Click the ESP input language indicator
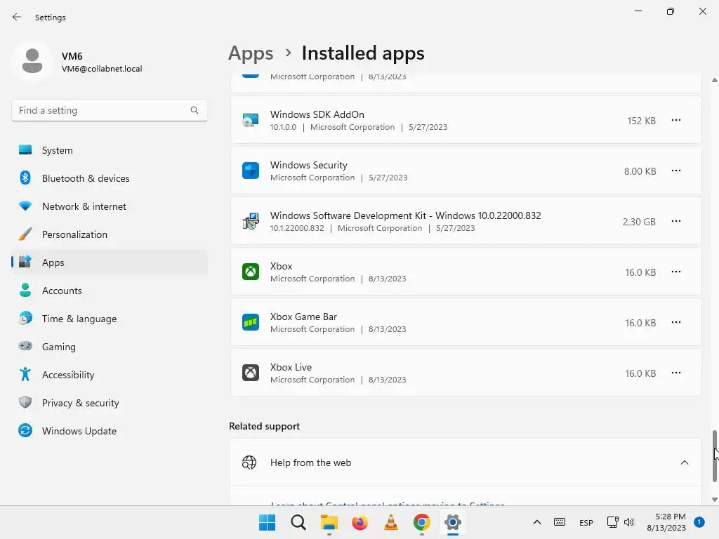Image resolution: width=719 pixels, height=539 pixels. click(x=586, y=522)
